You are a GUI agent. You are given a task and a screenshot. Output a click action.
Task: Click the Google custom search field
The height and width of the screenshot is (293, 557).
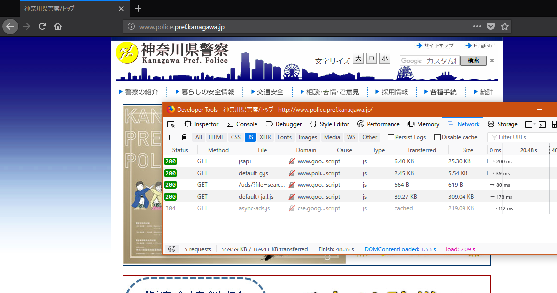coord(429,61)
